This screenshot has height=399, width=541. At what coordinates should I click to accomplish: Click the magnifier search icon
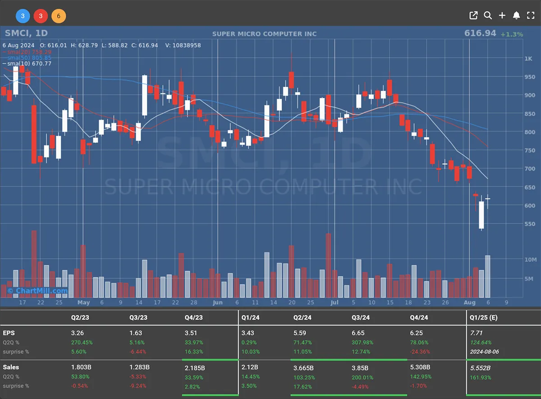pyautogui.click(x=488, y=16)
